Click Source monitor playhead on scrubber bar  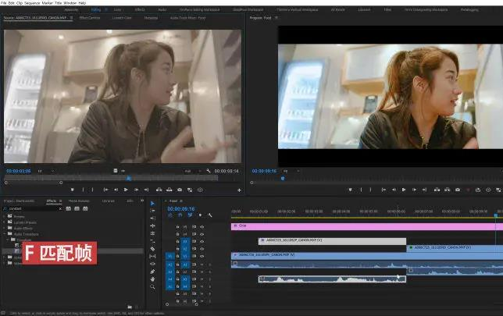[x=129, y=178]
